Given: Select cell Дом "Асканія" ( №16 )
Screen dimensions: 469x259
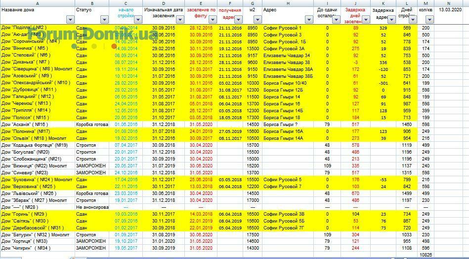Looking at the screenshot, I should point(38,124).
